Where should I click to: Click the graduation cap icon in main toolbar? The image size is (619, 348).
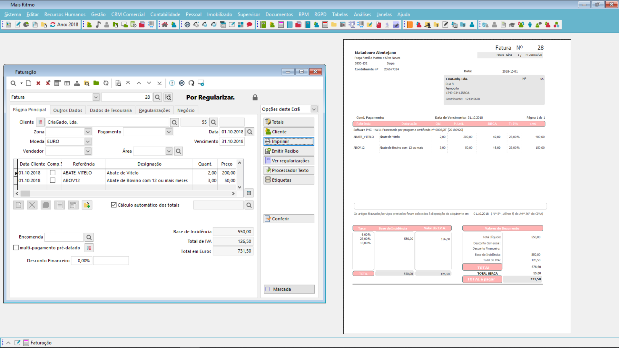512,24
